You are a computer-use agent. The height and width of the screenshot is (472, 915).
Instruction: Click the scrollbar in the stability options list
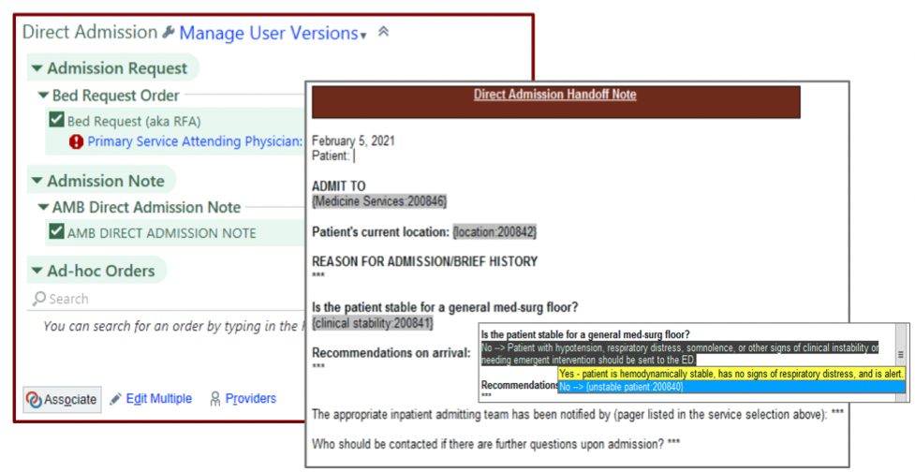point(901,355)
